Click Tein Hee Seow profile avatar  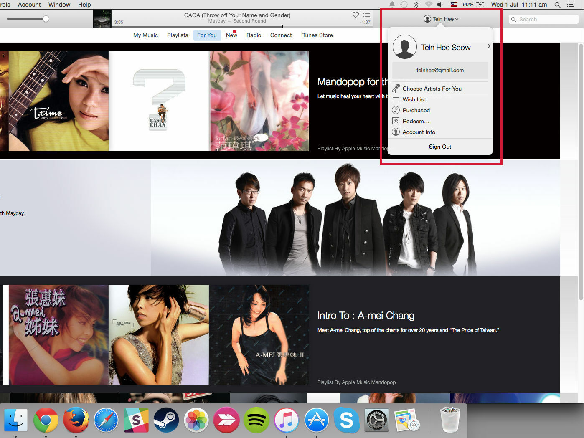[404, 47]
